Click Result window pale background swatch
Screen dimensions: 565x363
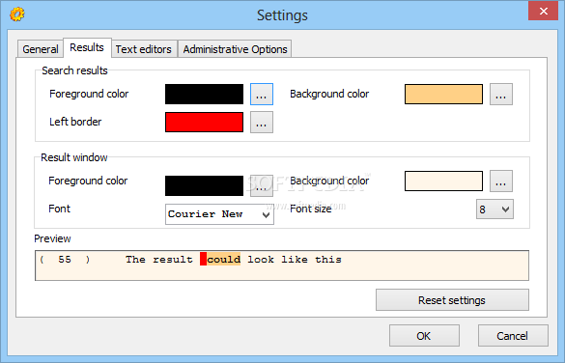[x=443, y=181]
